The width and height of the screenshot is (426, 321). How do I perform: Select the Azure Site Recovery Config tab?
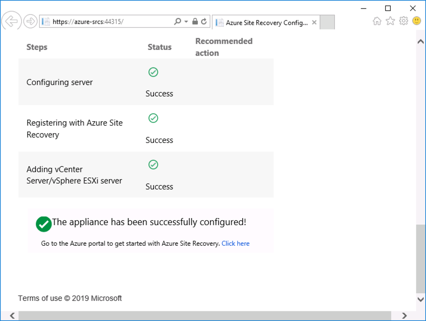pos(266,22)
